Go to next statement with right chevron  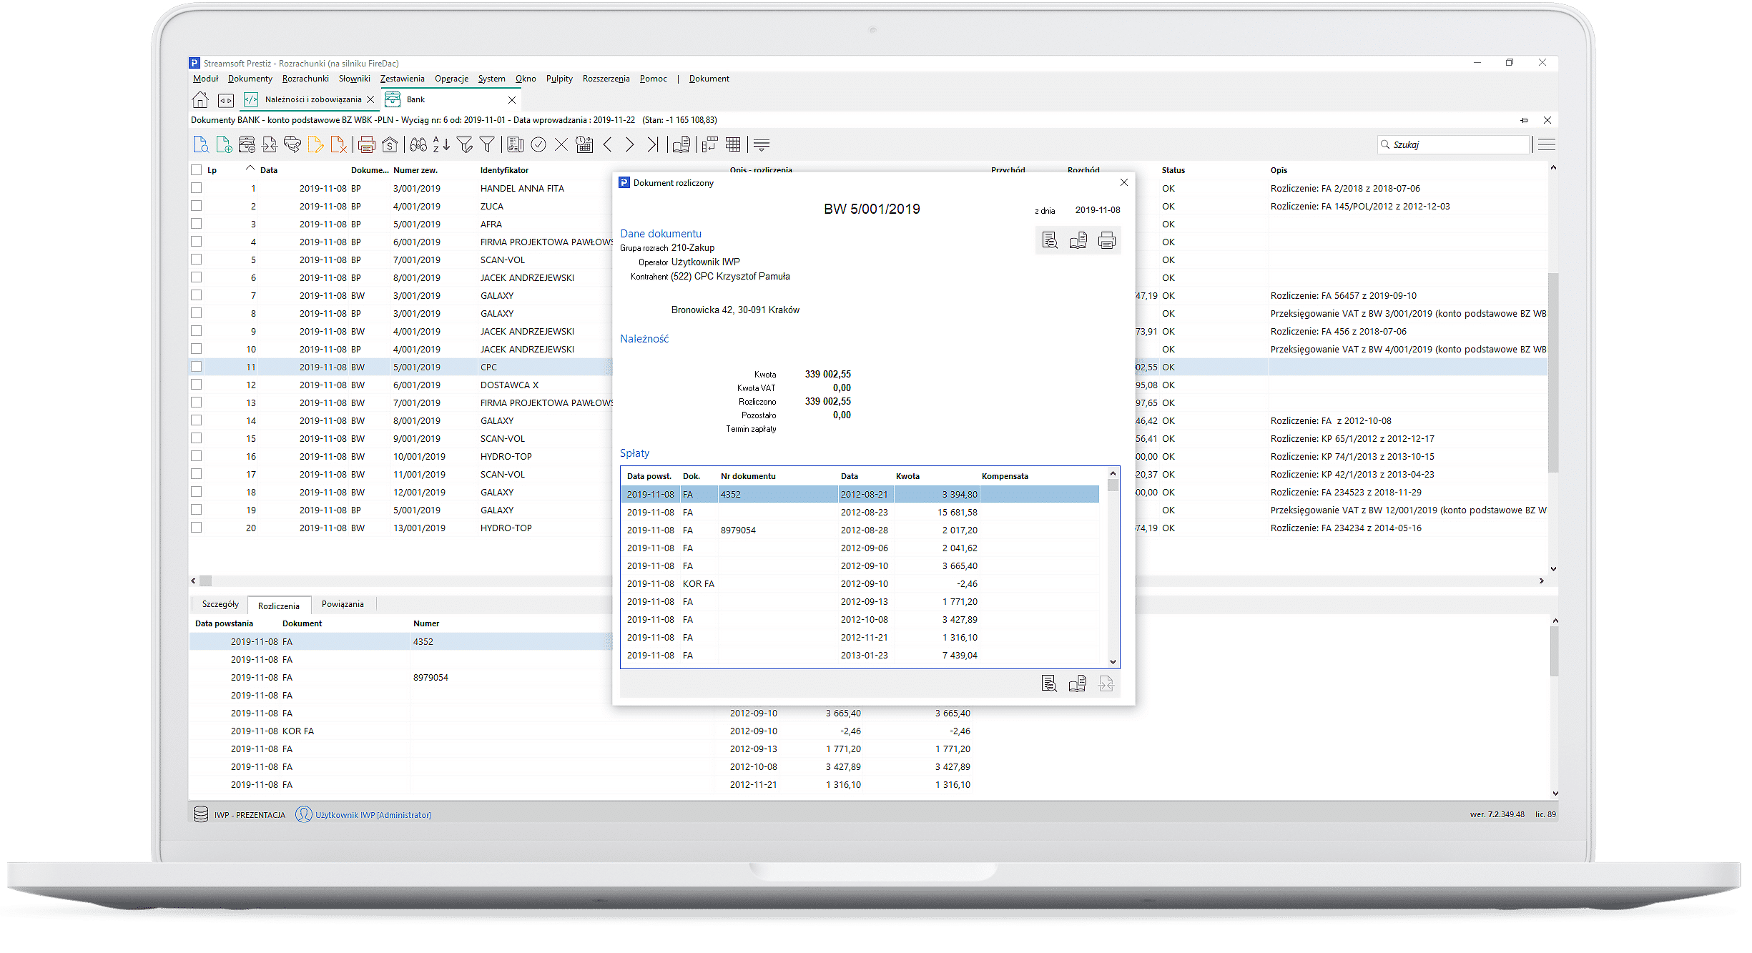(x=630, y=144)
